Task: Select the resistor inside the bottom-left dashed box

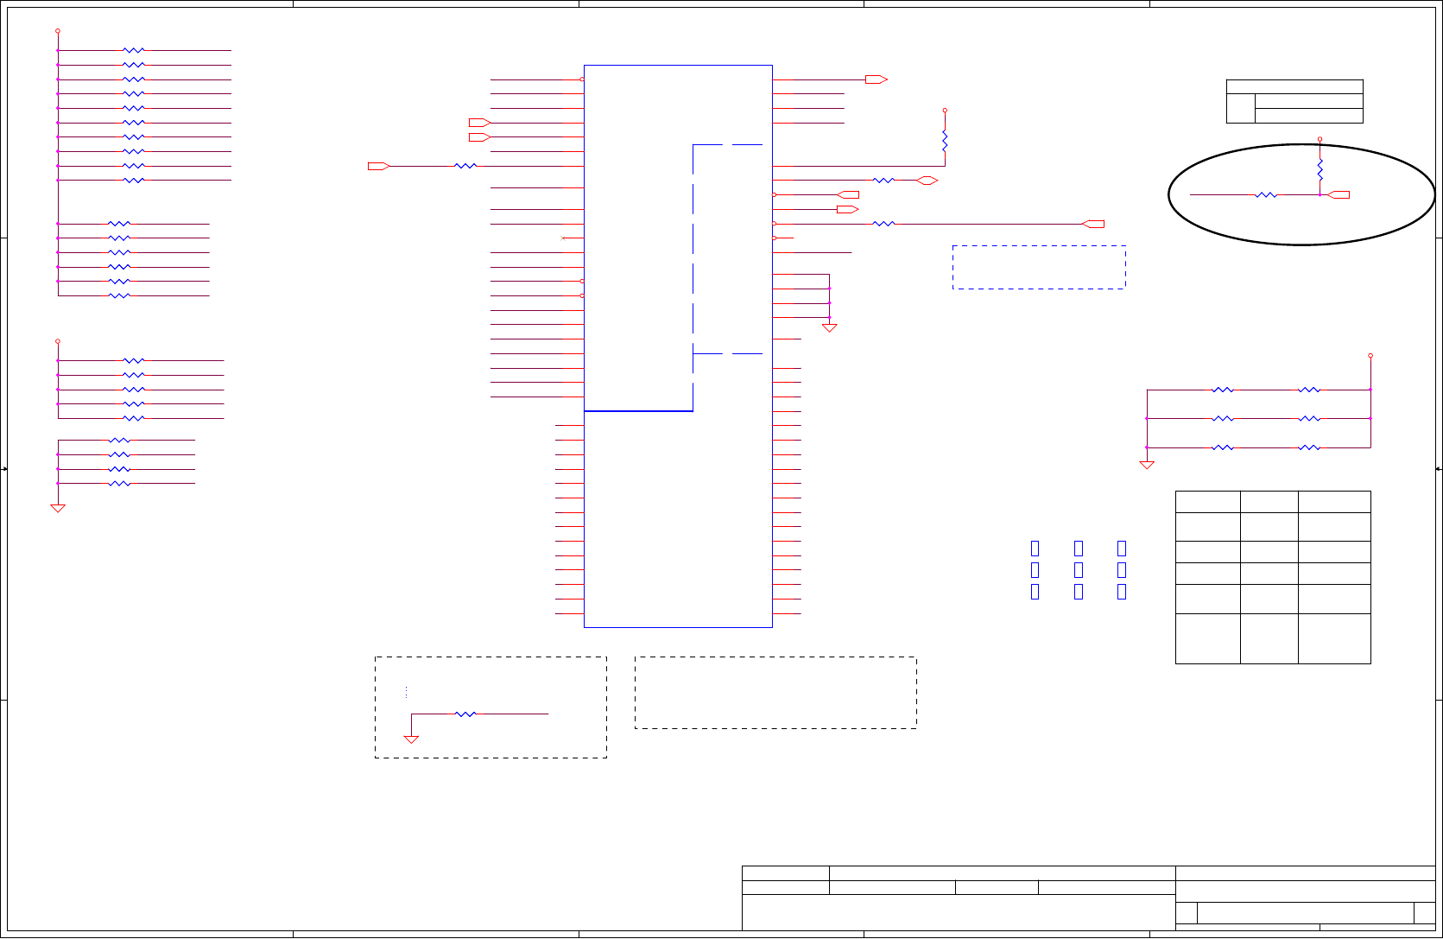Action: [x=465, y=714]
